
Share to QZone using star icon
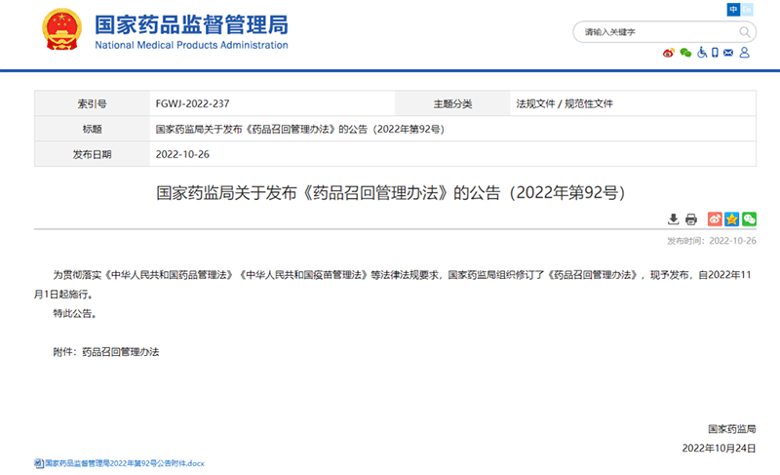pos(731,218)
